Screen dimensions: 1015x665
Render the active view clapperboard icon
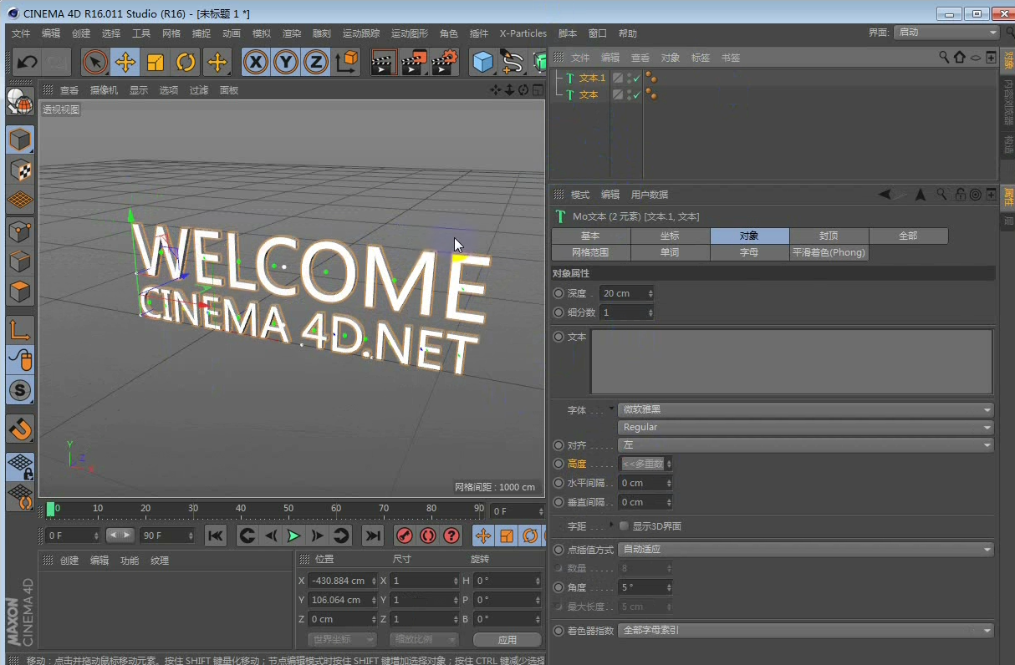click(x=384, y=62)
